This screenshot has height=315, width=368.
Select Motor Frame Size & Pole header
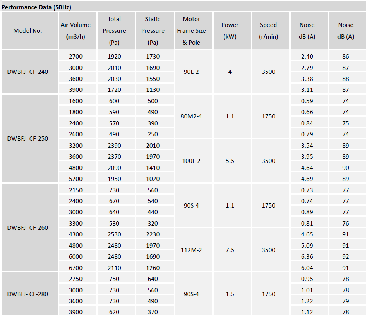pos(191,30)
